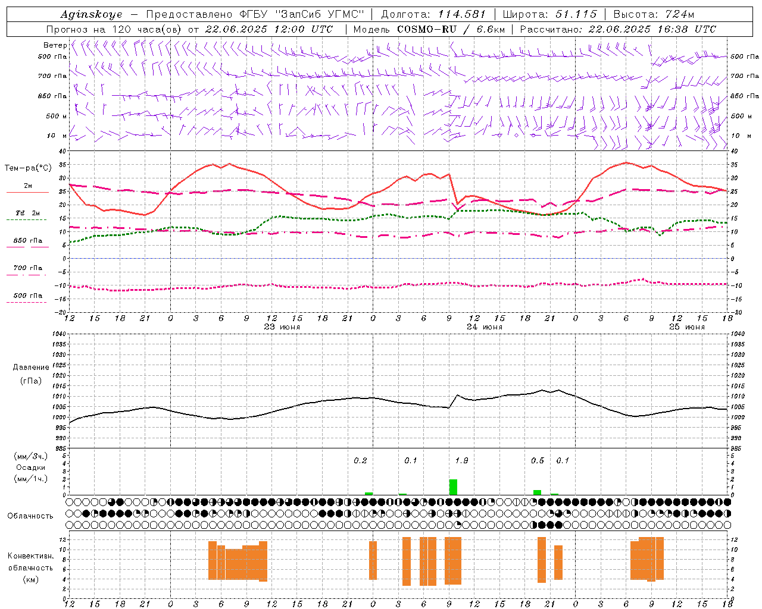Click the date label 24 июня
Viewport: 762px width, 609px height.
coord(485,327)
